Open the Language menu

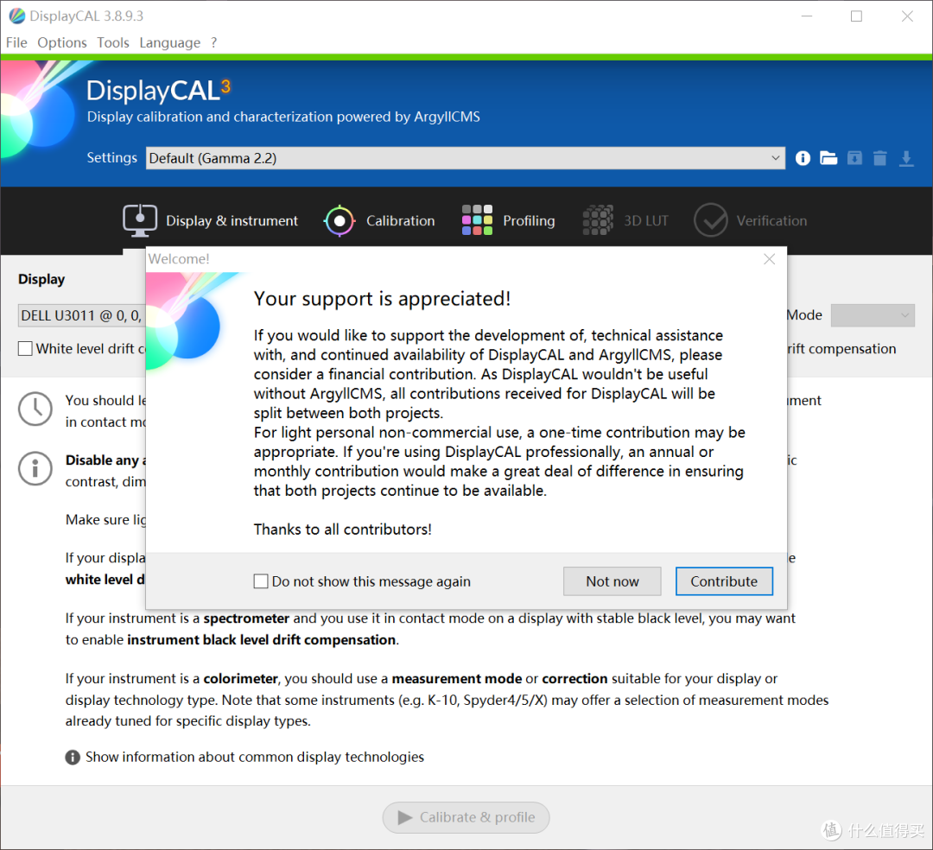coord(169,43)
